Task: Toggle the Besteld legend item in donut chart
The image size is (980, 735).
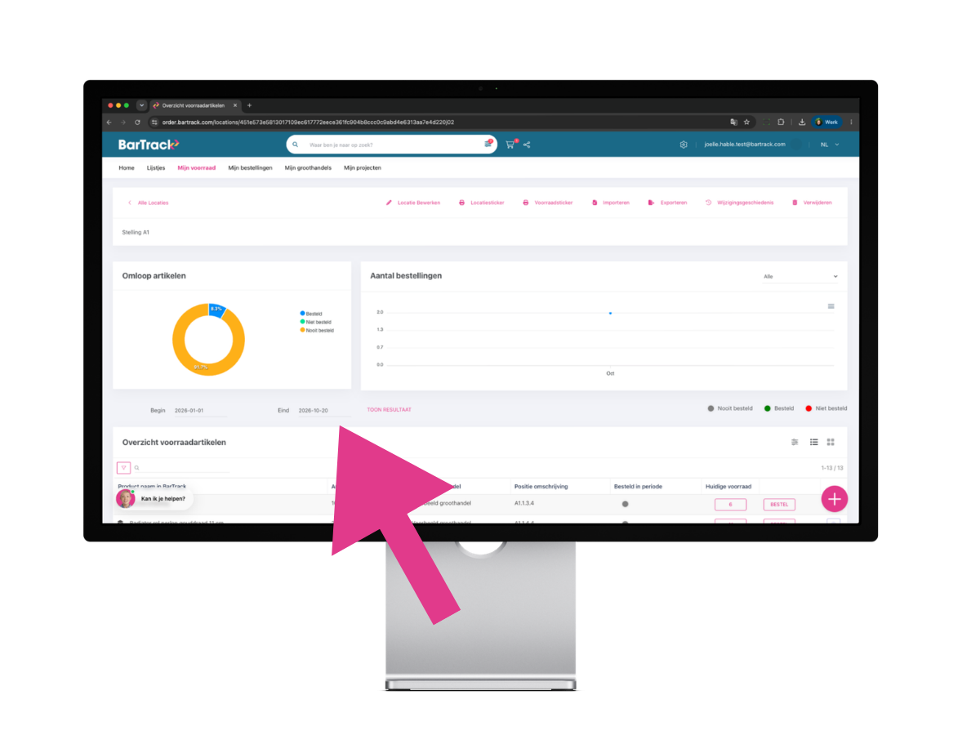Action: pos(311,314)
